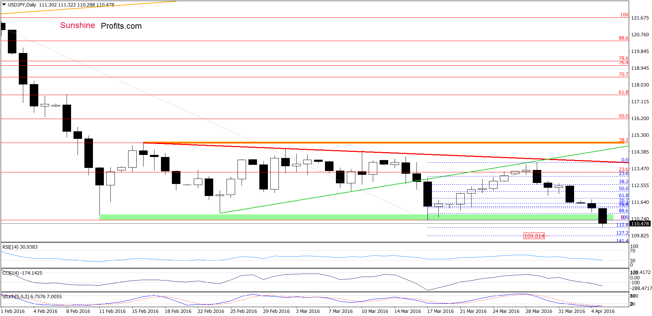Click the RSI(14) 30.9383 indicator label
Screen dimensions: 652x316
click(x=20, y=247)
